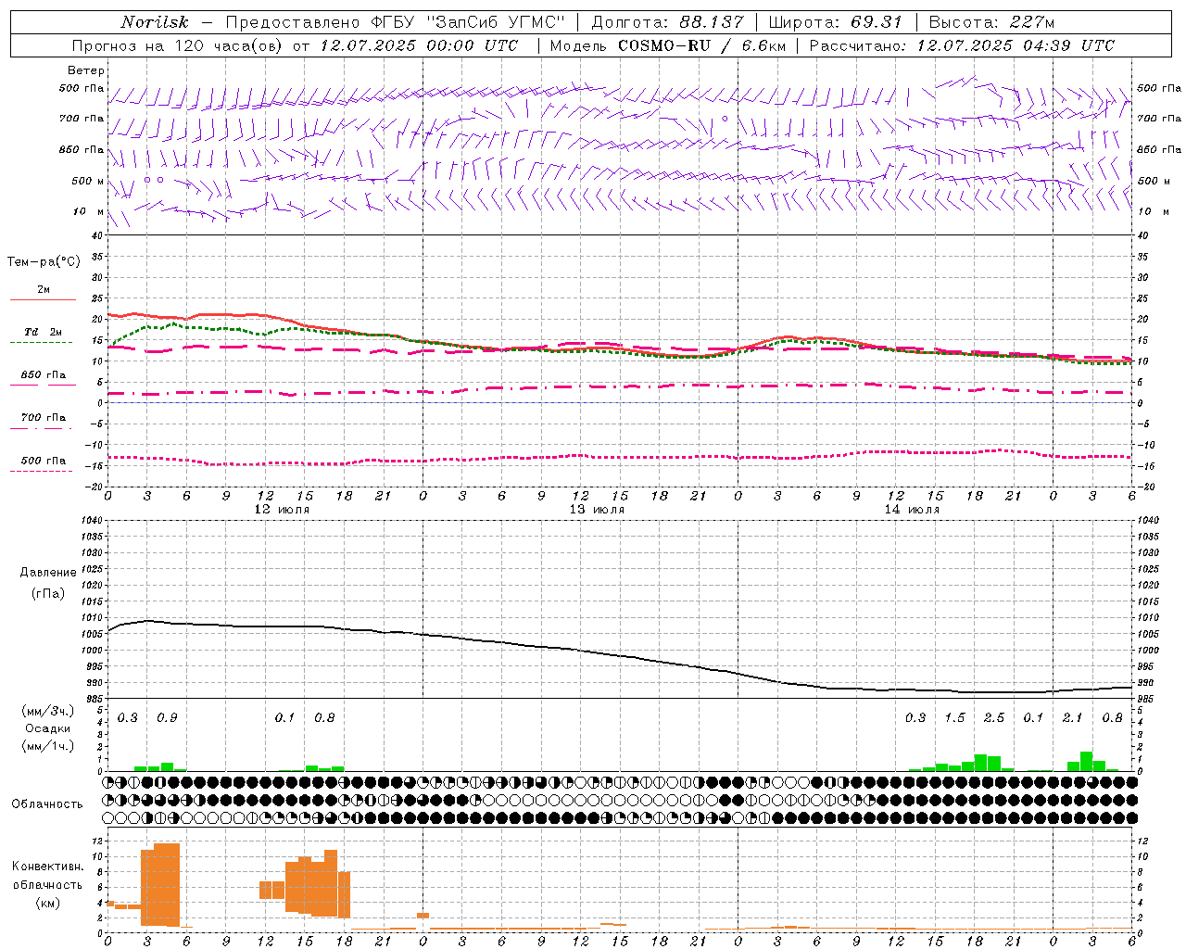Click the "Осадки" precipitation panel label
The image size is (1186, 949).
coord(47,728)
